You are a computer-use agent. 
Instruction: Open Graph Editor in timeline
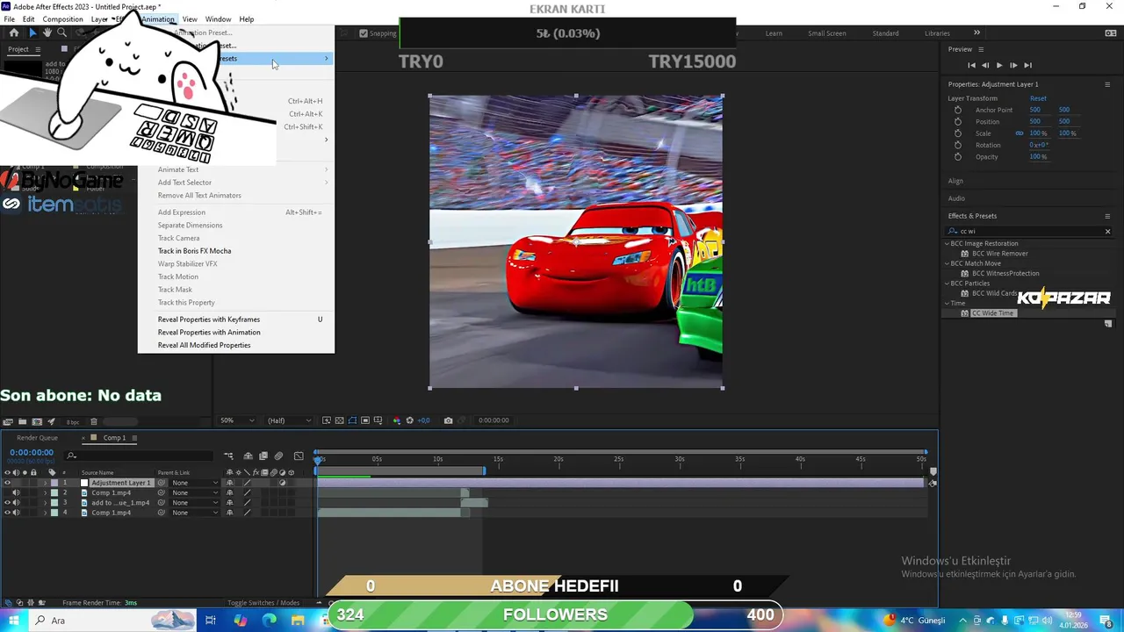click(299, 456)
